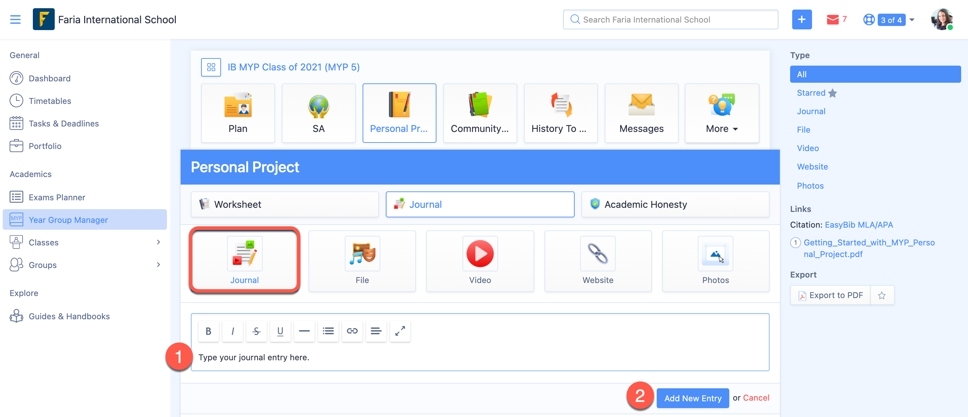Select the Journal entry type card
Viewport: 968px width, 417px height.
click(245, 260)
